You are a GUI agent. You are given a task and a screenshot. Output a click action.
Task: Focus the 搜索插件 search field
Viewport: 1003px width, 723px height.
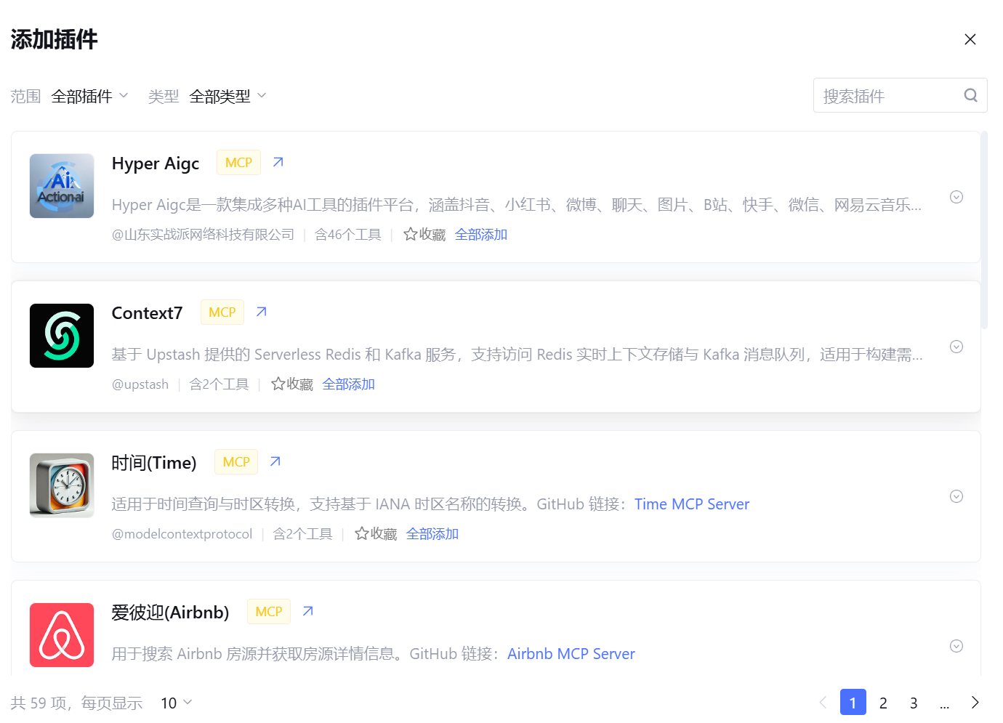point(887,96)
